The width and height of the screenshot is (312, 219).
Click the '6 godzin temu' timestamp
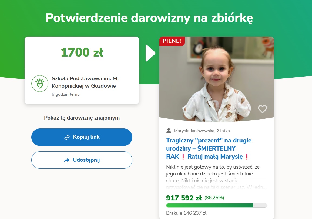click(66, 94)
